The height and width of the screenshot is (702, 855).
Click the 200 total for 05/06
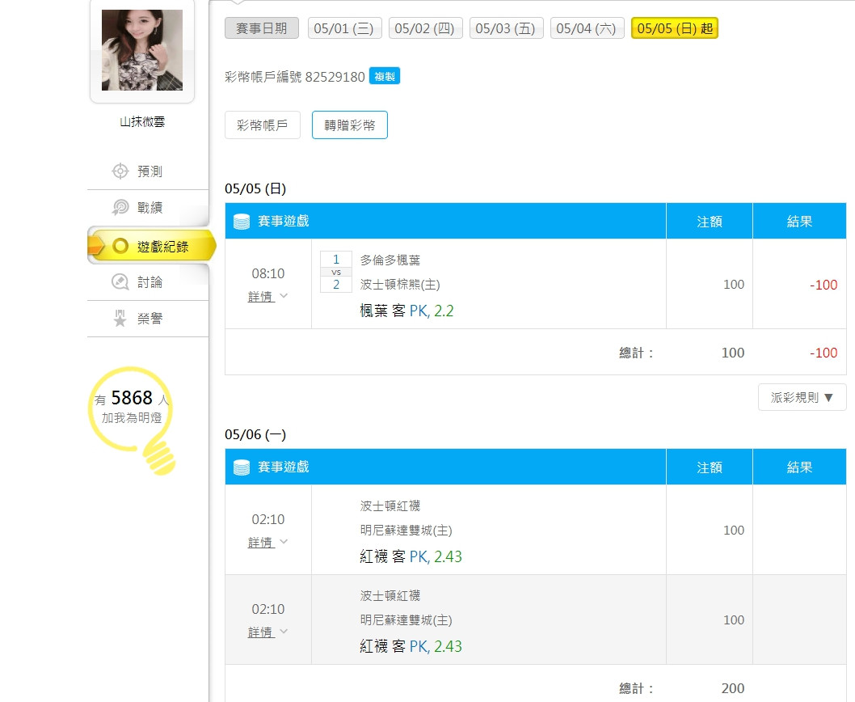tap(732, 688)
